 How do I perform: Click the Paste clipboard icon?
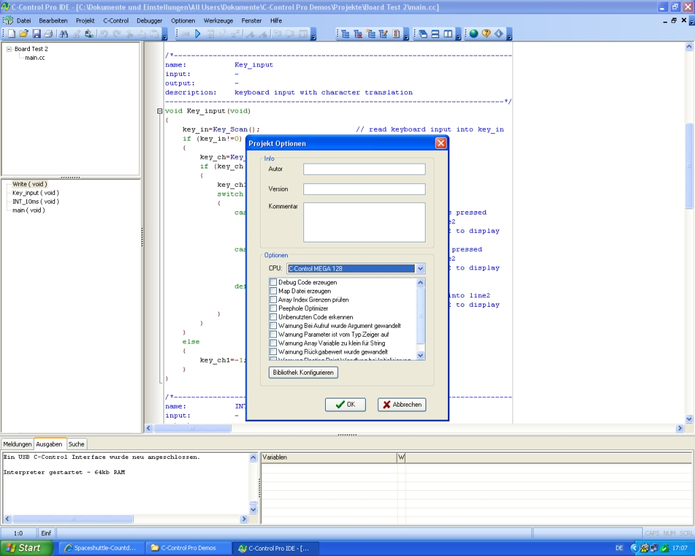point(154,34)
